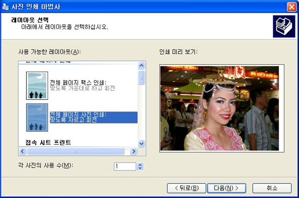Screen dimensions: 299x198
Task: Choose the '전체 페이지 팩스 인쇄' layout text
Action: pos(82,85)
